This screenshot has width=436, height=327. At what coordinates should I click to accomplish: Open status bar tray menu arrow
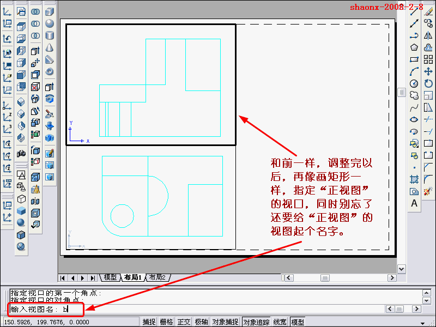pyautogui.click(x=423, y=323)
